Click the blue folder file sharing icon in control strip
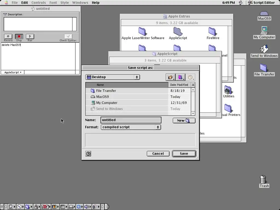This screenshot has width=280, height=210. [27, 207]
